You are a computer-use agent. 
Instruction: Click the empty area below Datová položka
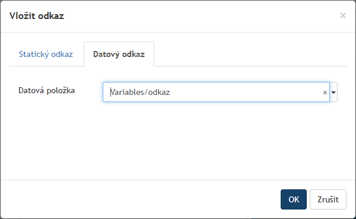pyautogui.click(x=178, y=141)
